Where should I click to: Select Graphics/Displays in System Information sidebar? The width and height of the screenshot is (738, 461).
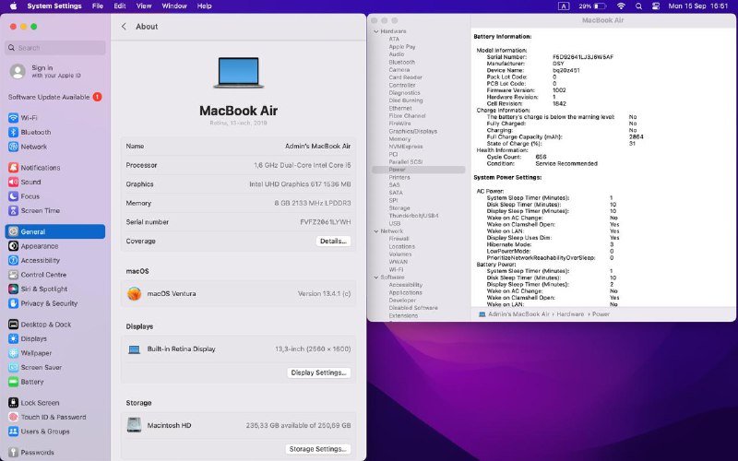pos(412,131)
